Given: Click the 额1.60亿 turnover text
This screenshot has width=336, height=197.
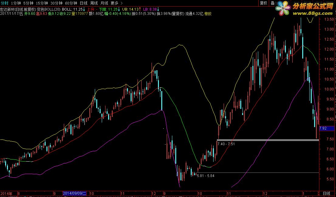Looking at the screenshot, I should pos(96,14).
